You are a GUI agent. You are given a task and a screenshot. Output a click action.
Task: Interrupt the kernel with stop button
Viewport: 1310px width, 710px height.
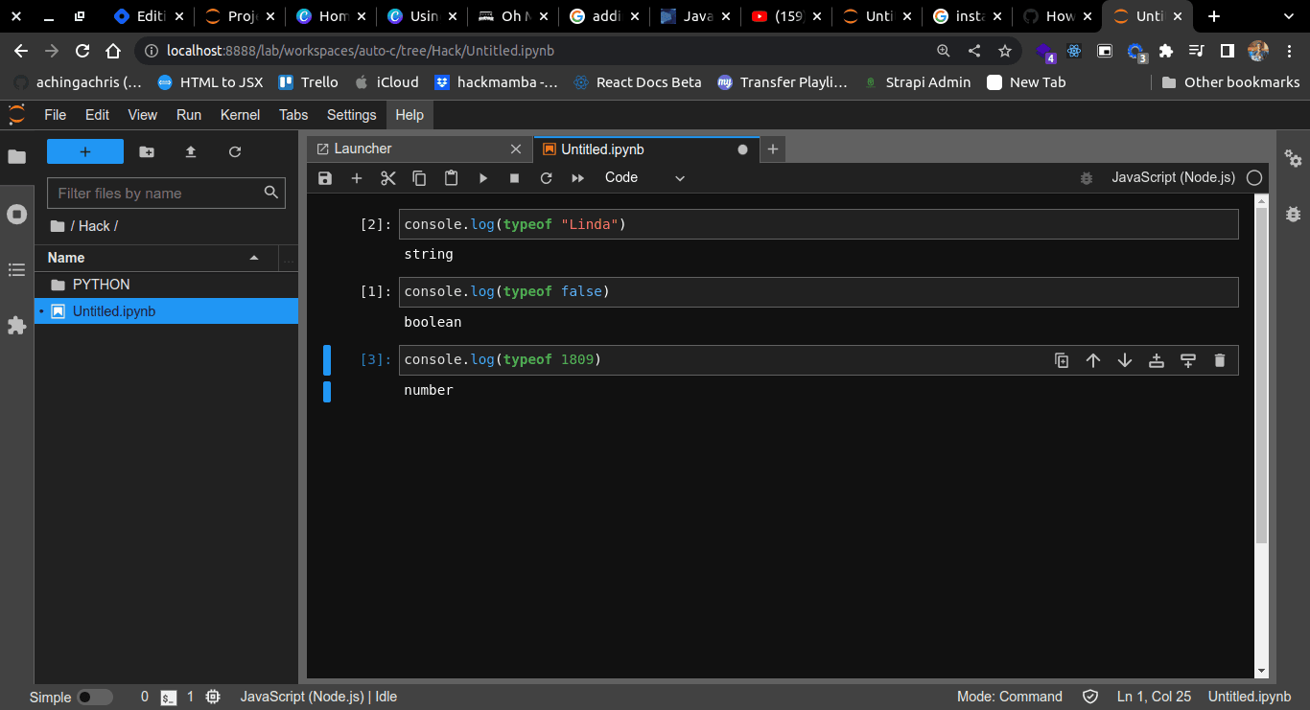(x=514, y=178)
